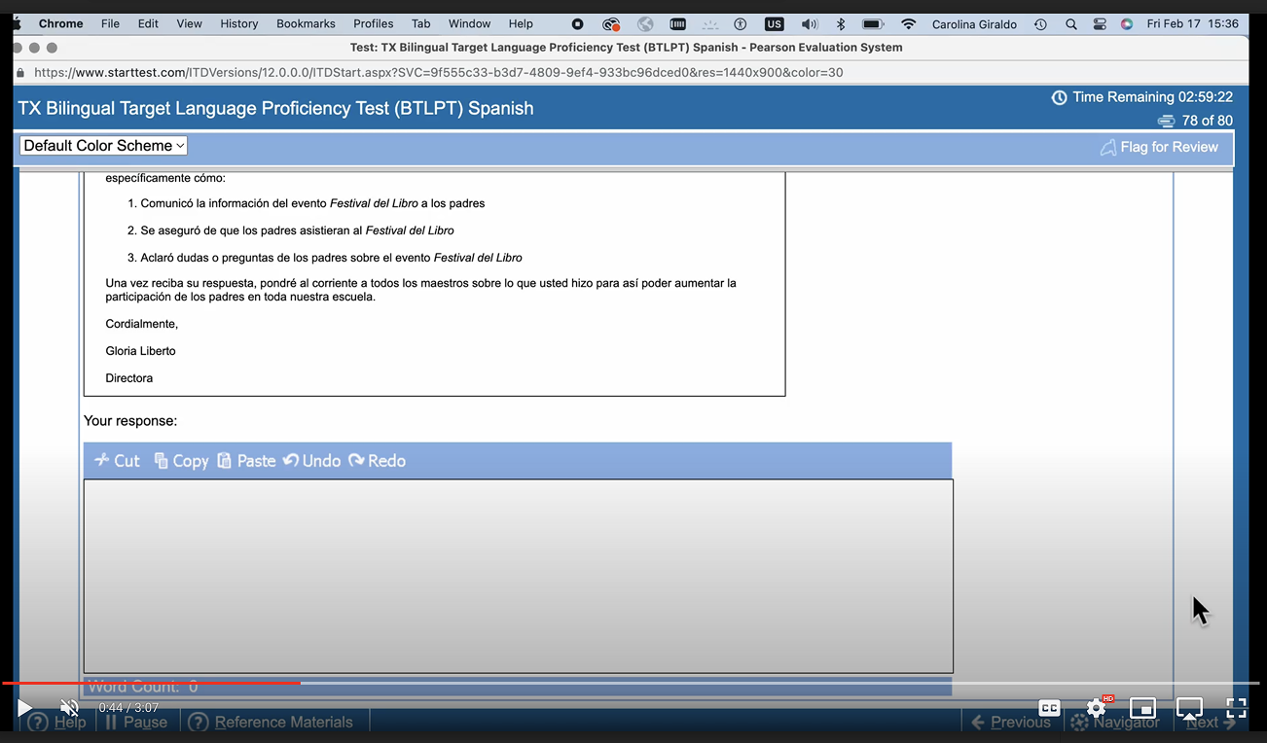Open the Wi-Fi status menu
This screenshot has height=743, width=1267.
tap(908, 23)
